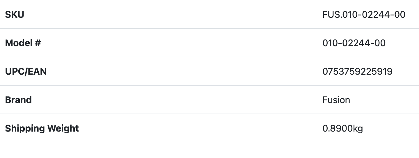Image resolution: width=419 pixels, height=158 pixels.
Task: Click the UPC/EAN label
Action: click(x=26, y=71)
